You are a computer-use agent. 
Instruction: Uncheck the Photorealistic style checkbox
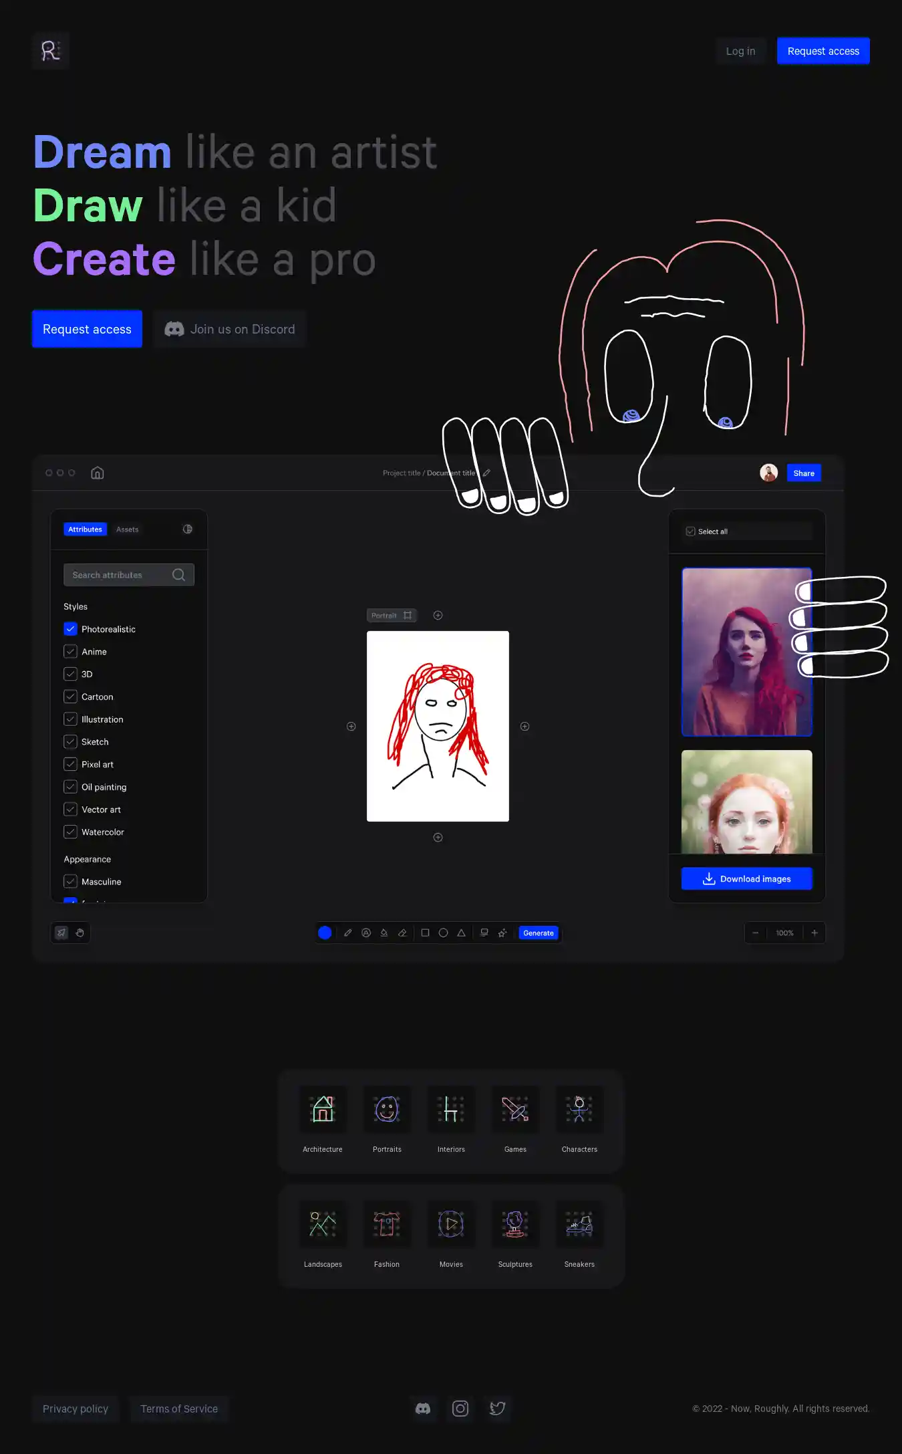[70, 629]
